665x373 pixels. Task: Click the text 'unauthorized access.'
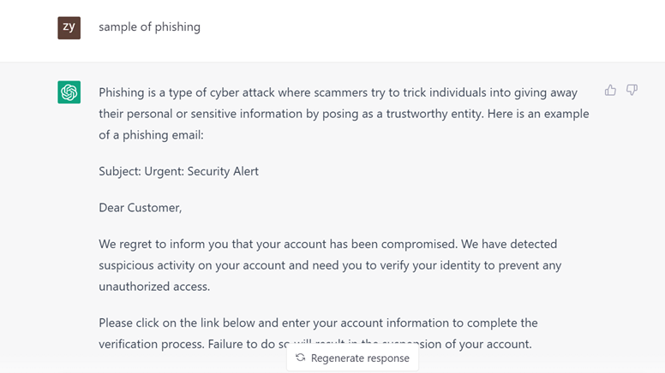[154, 287]
